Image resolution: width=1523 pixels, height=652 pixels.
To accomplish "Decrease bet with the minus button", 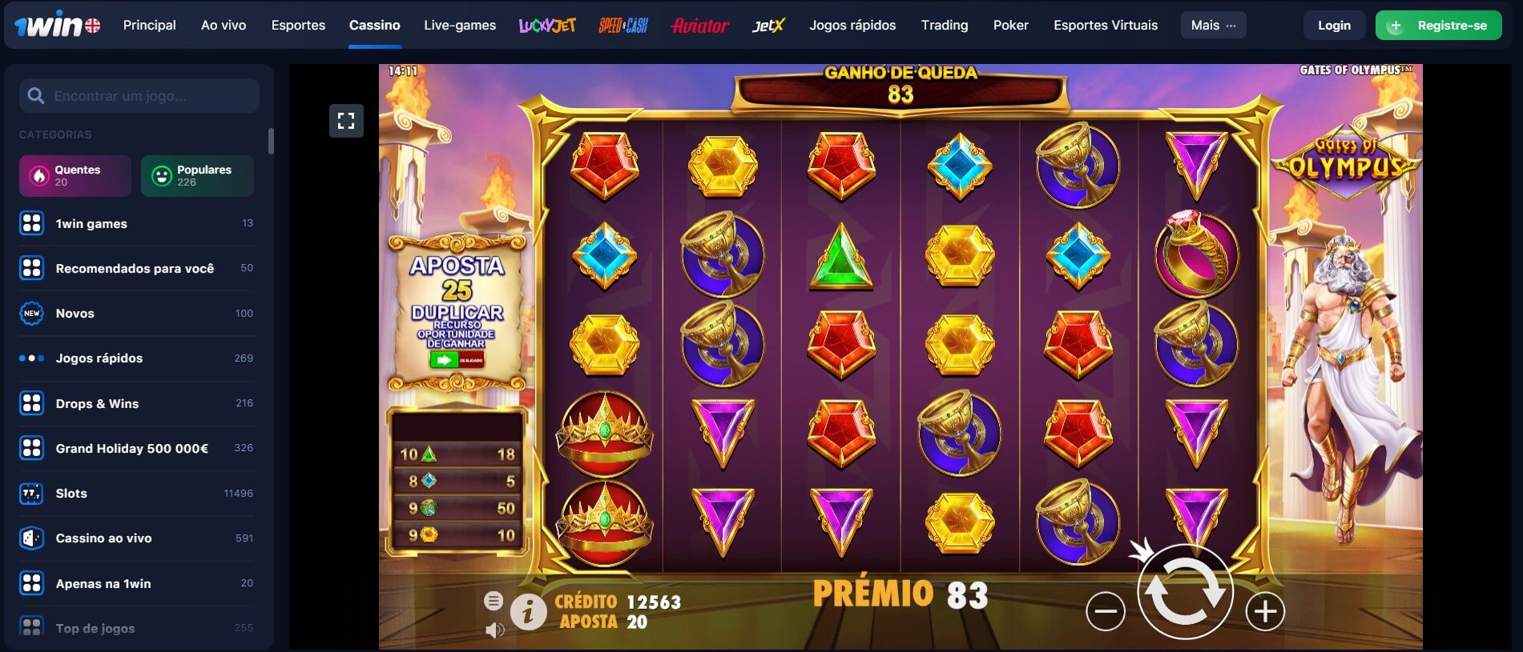I will pyautogui.click(x=1106, y=612).
